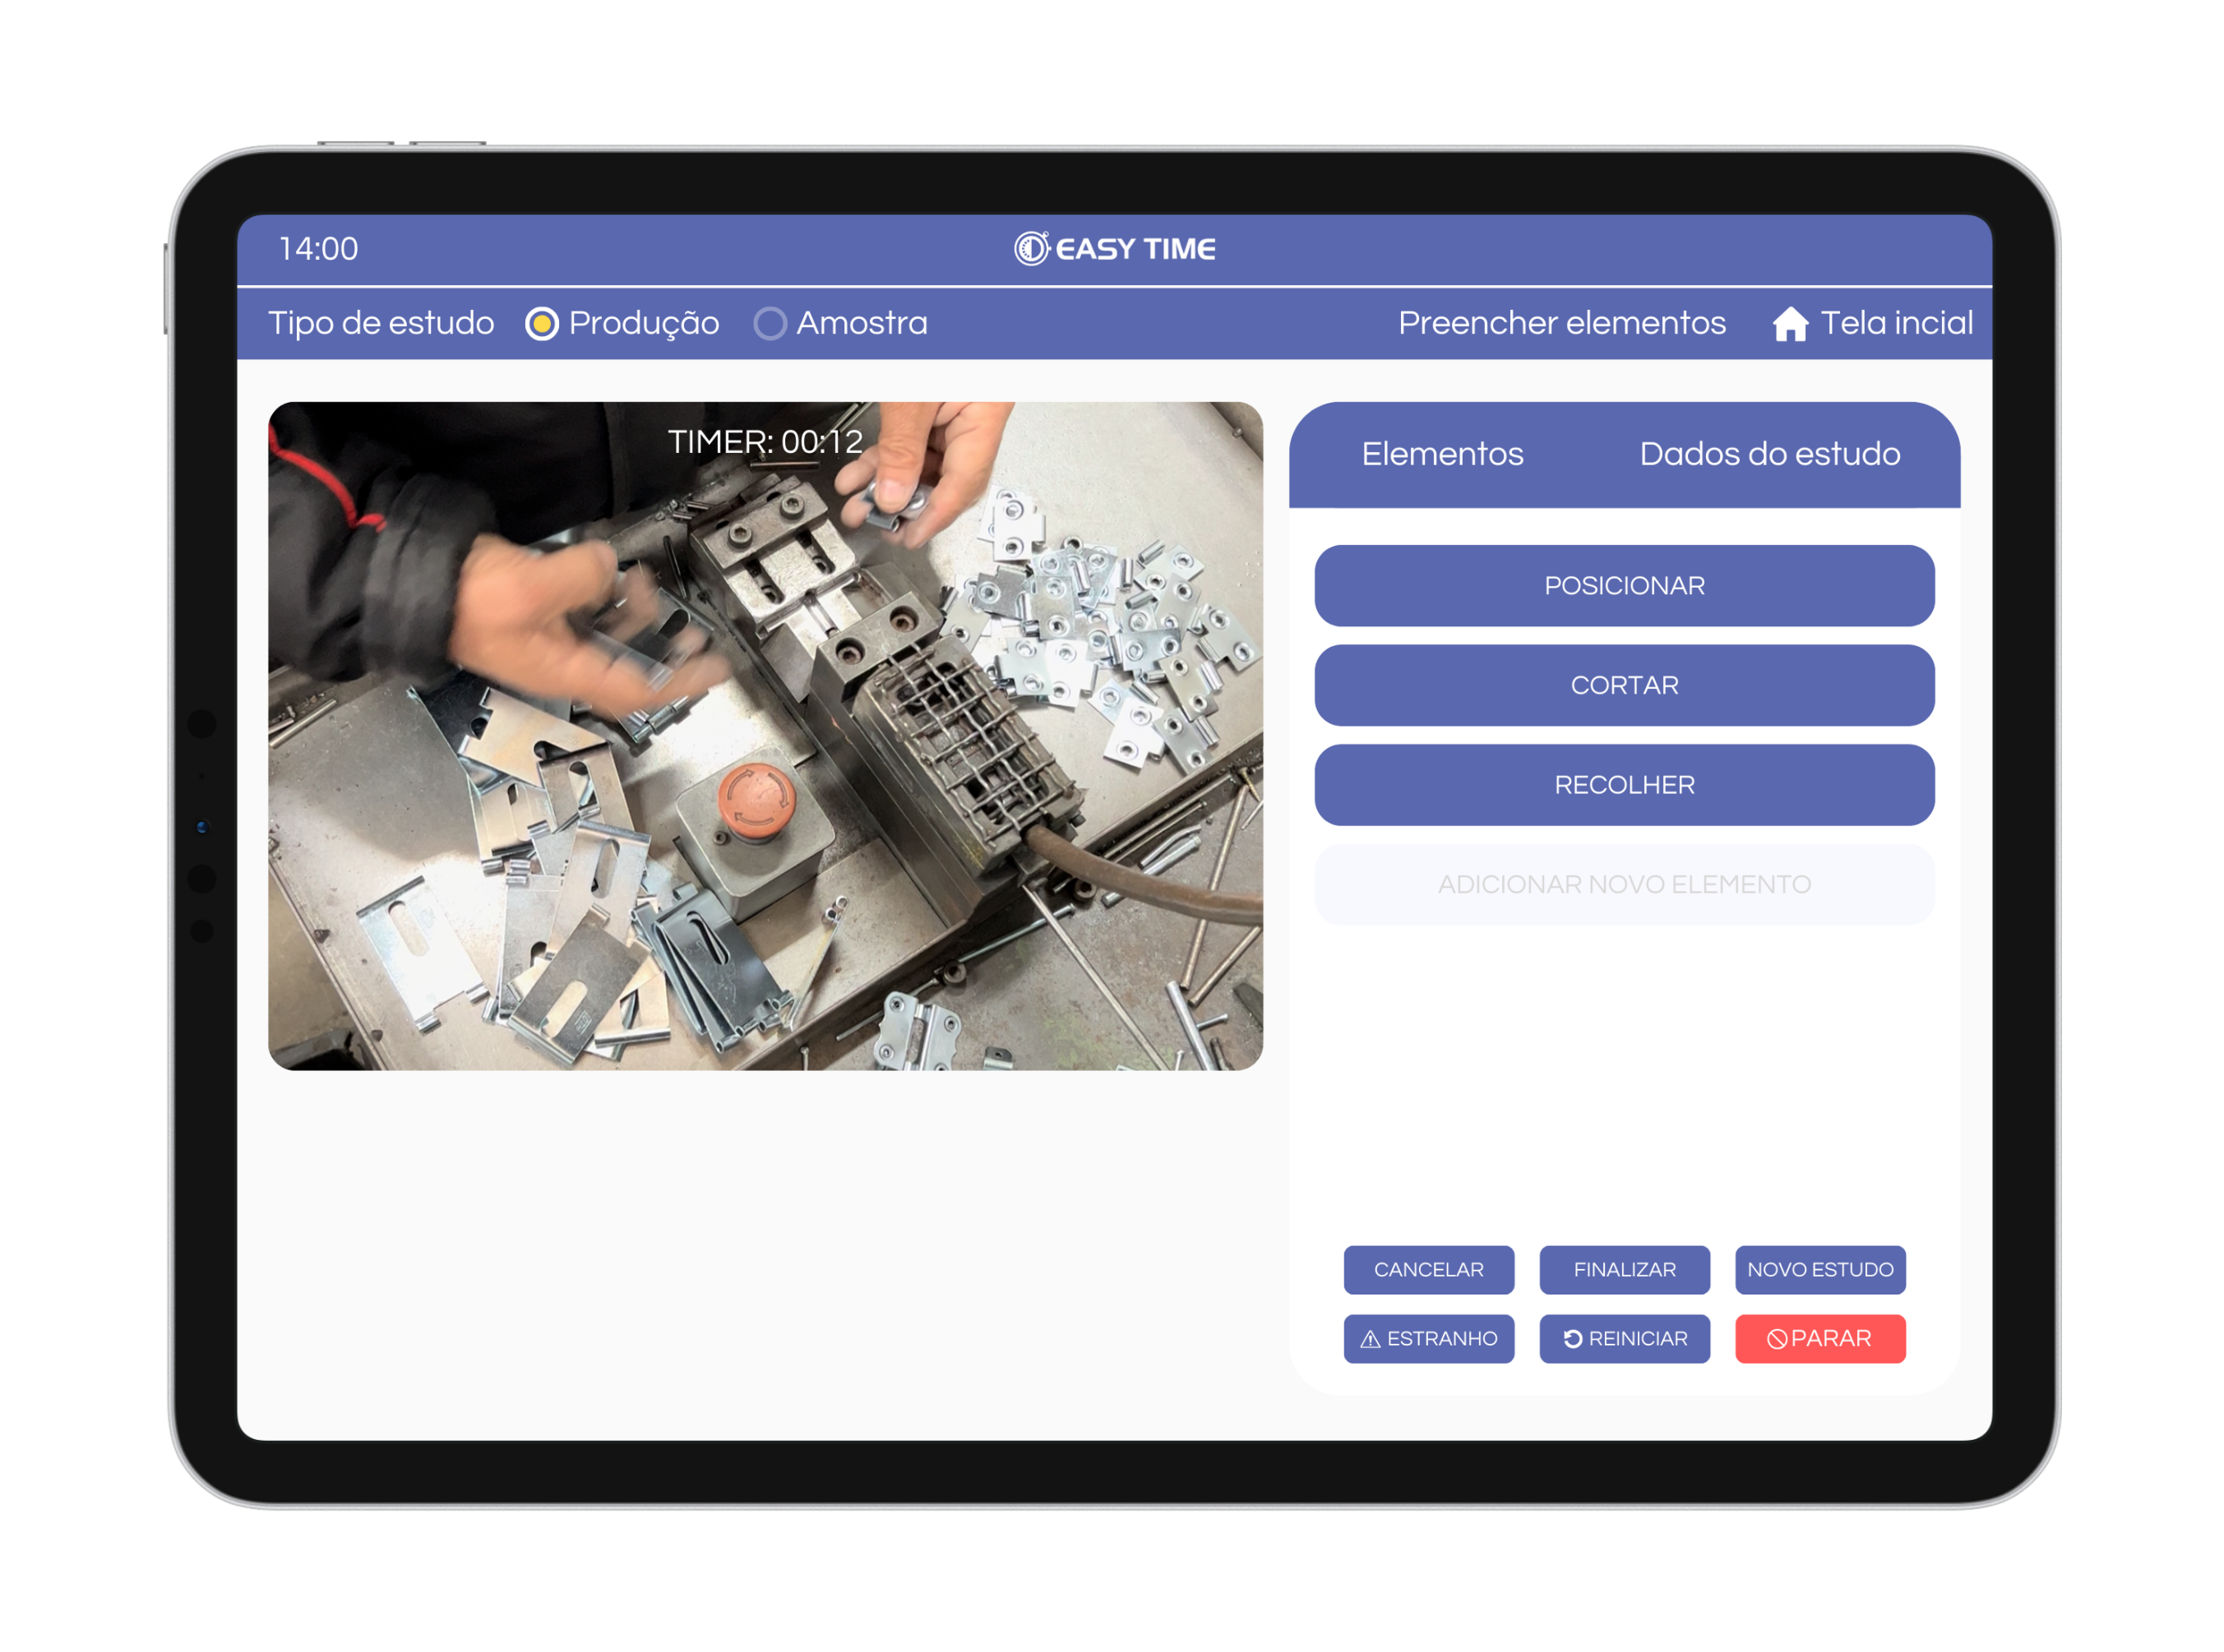Click the Tipo de estudo label
The width and height of the screenshot is (2224, 1652).
click(381, 323)
